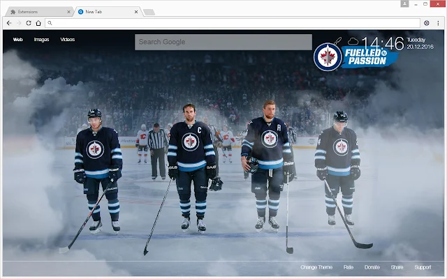Viewport: 447px width, 279px height.
Task: Open the home page icon
Action: click(x=38, y=23)
